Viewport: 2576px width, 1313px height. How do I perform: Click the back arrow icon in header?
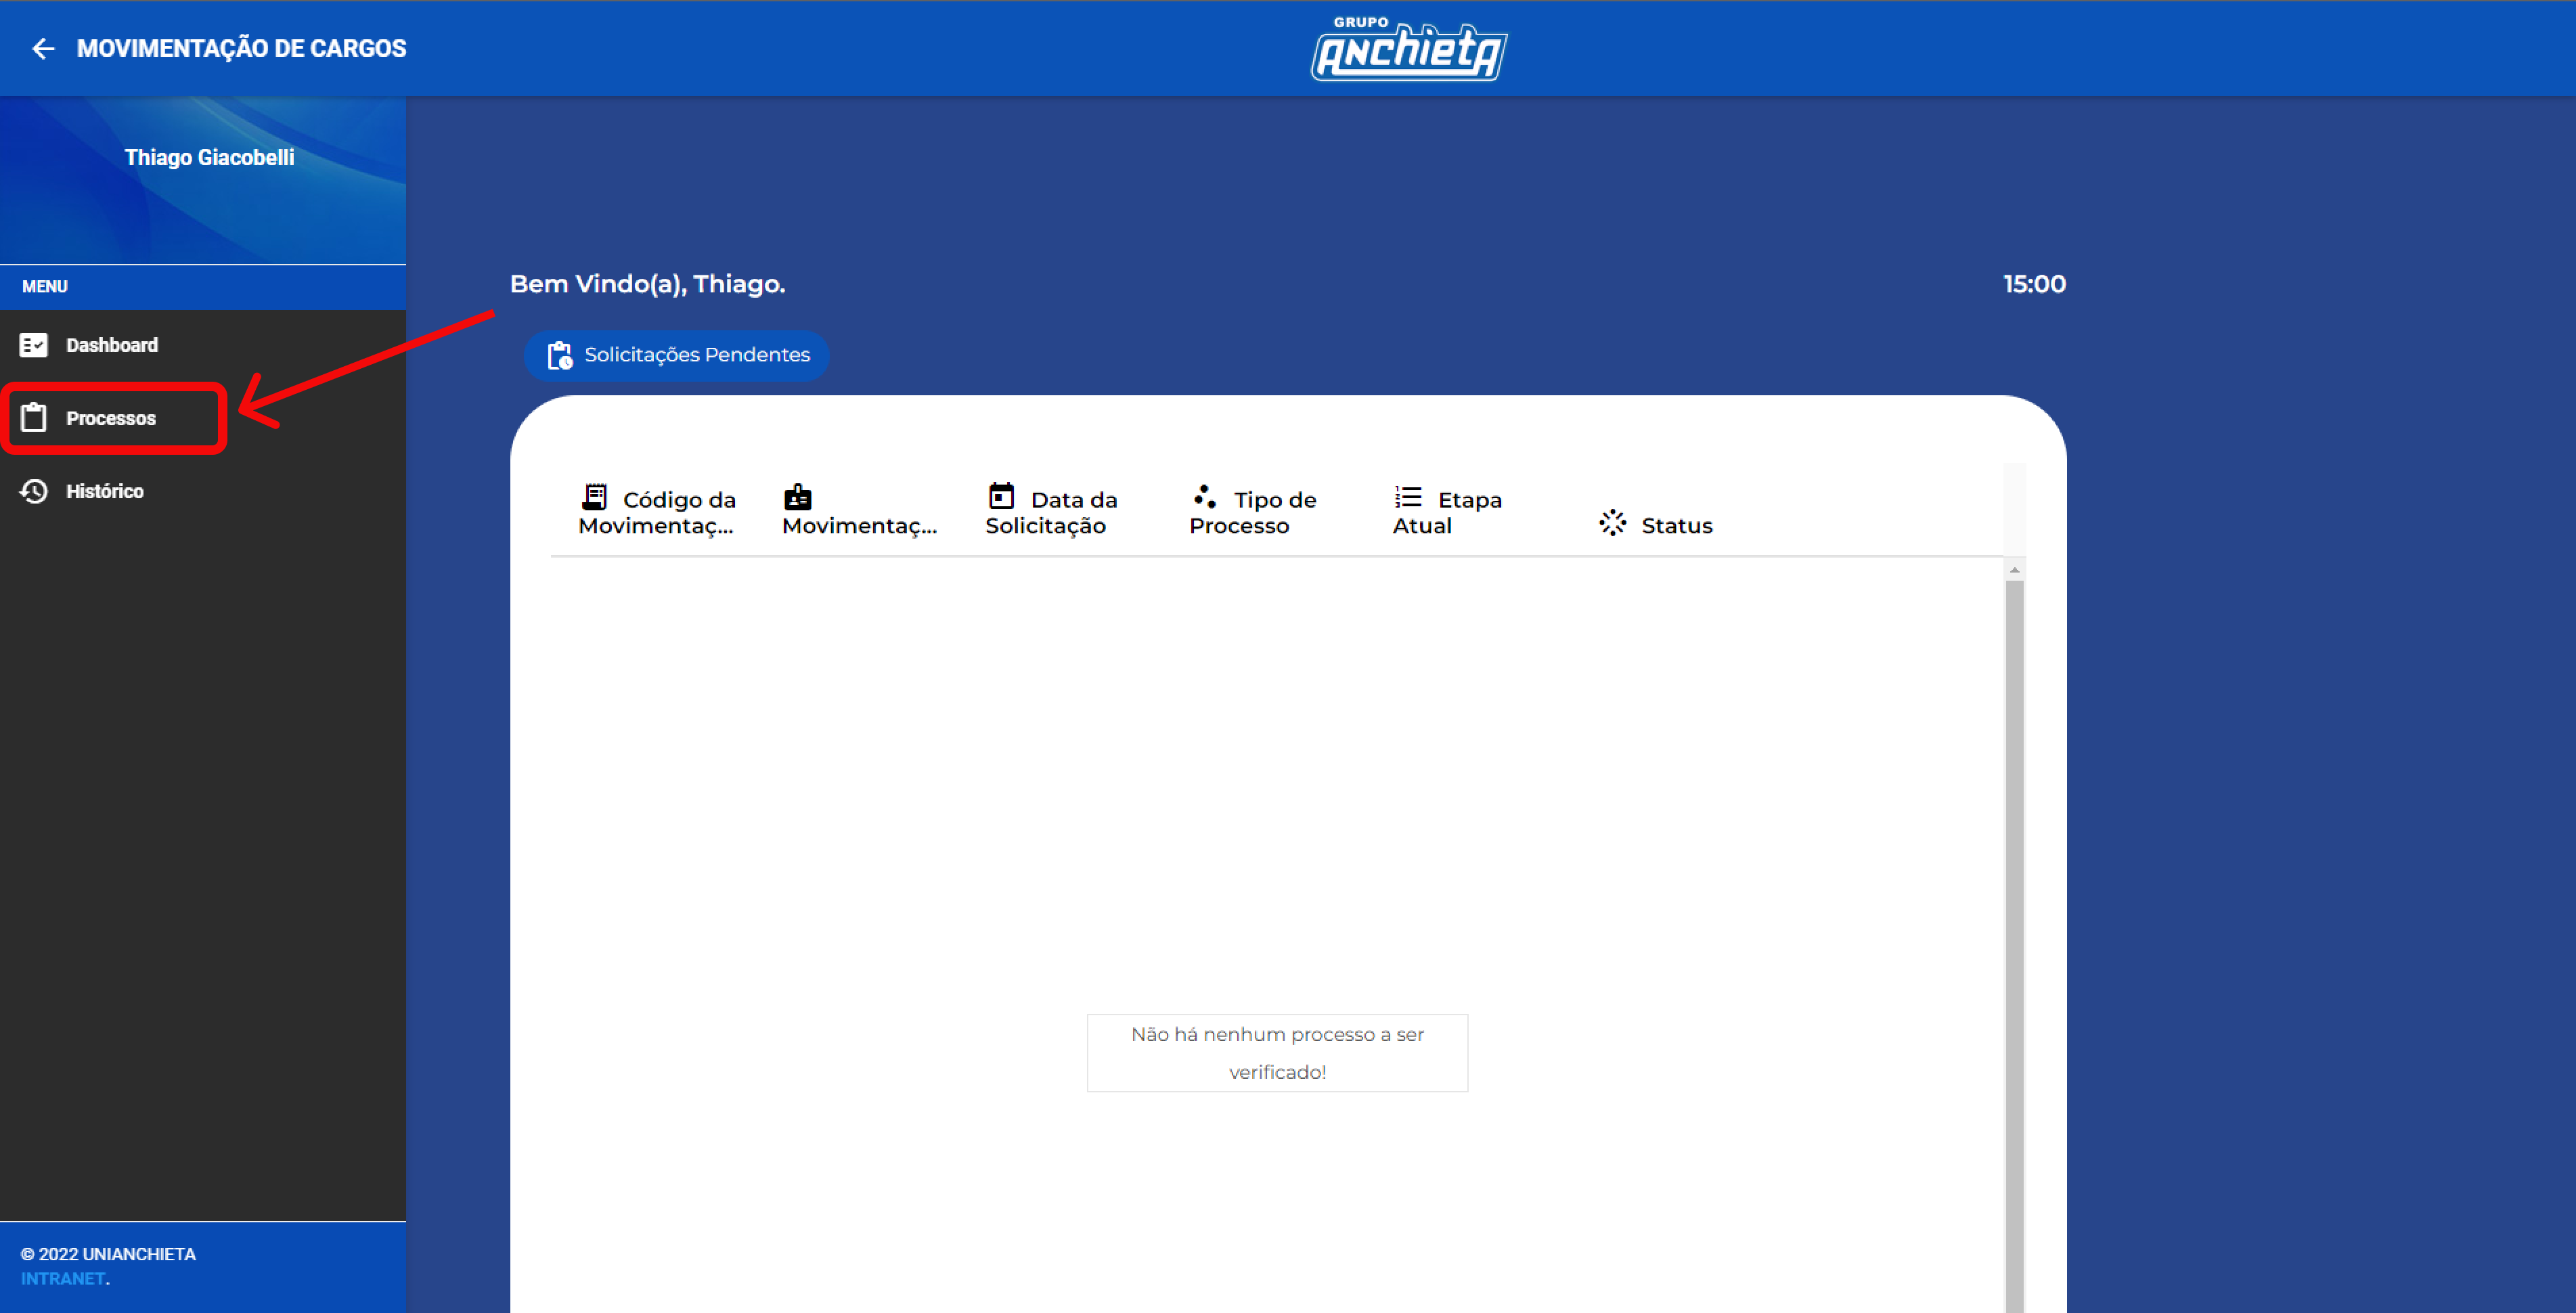point(43,48)
